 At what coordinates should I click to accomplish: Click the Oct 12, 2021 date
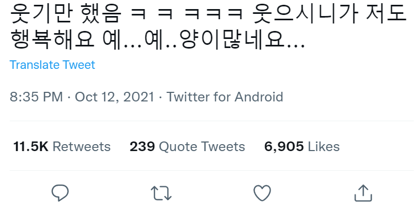click(114, 97)
